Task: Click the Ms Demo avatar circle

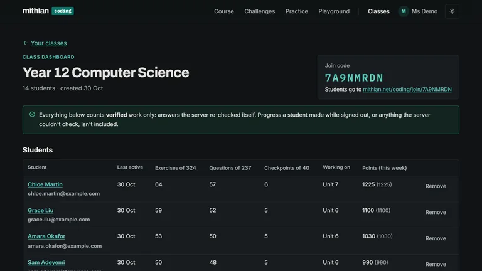Action: pos(404,11)
